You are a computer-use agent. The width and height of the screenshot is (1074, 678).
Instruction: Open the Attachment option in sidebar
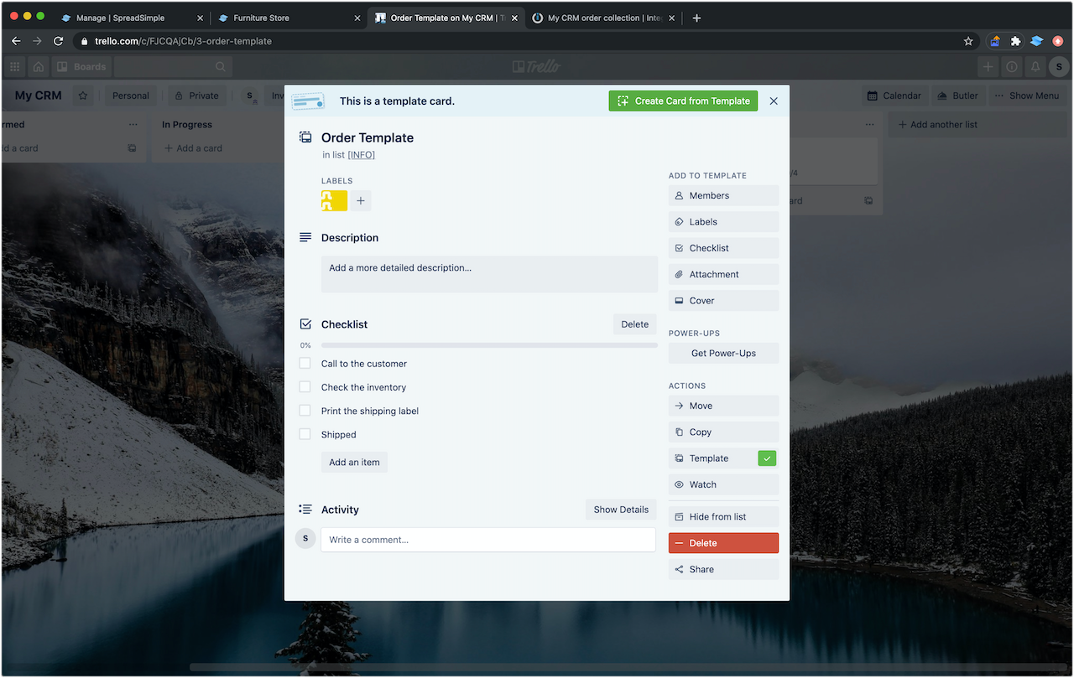point(722,274)
